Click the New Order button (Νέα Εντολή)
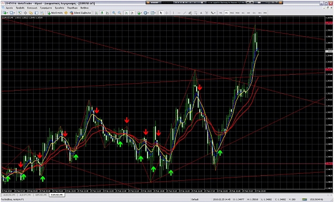The width and height of the screenshot is (334, 202). pyautogui.click(x=55, y=13)
